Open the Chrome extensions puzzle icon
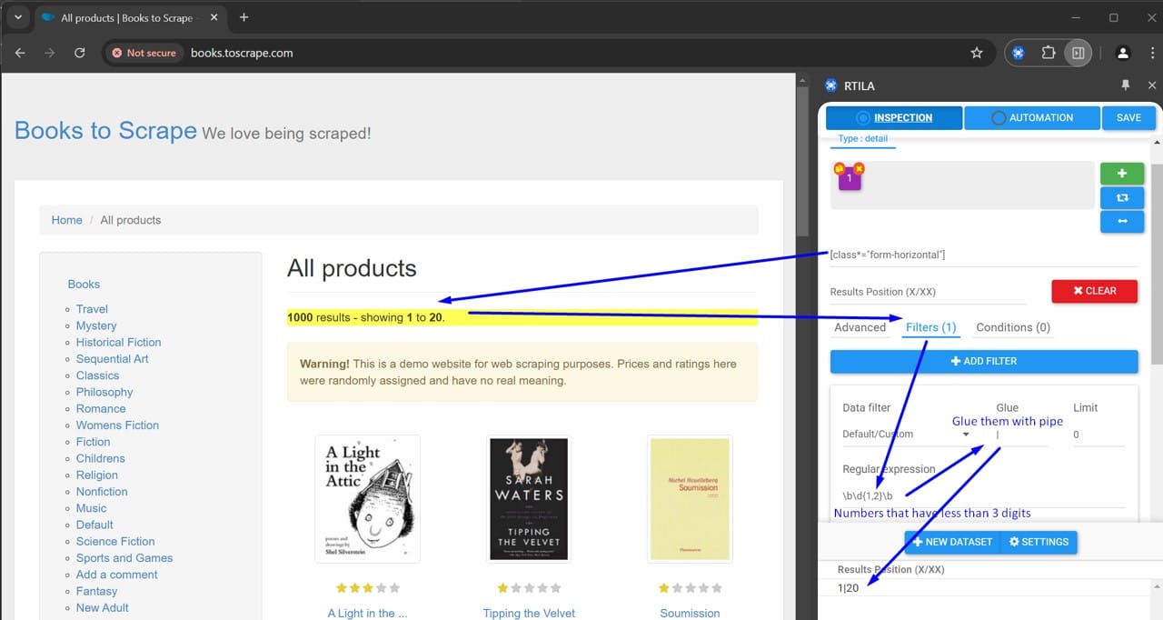1163x620 pixels. [x=1048, y=53]
